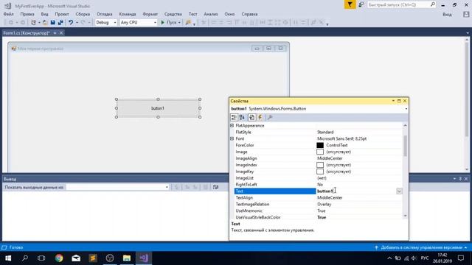Show Events with the lightning bolt icon

(x=260, y=118)
